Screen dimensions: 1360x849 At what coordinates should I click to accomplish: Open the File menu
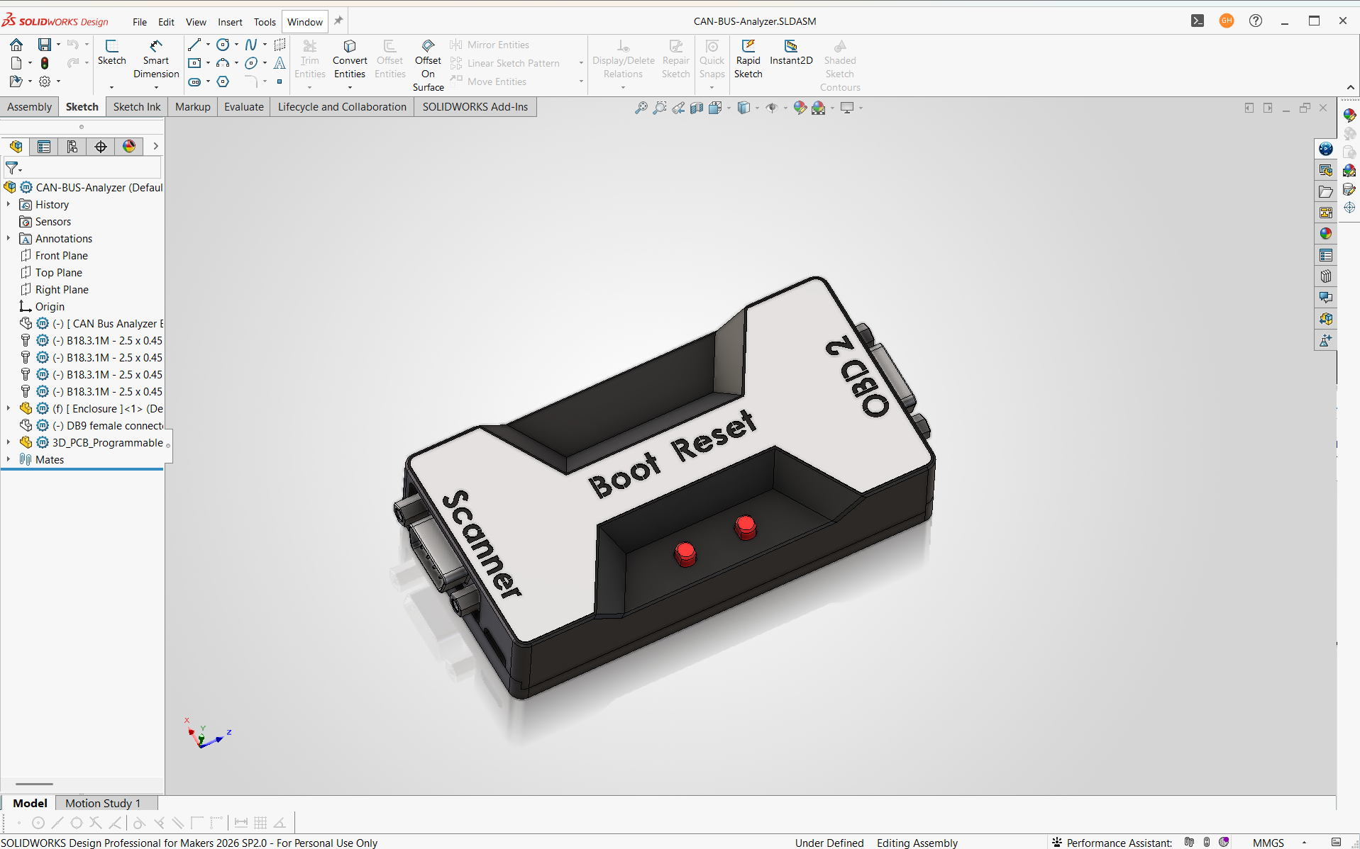point(140,22)
